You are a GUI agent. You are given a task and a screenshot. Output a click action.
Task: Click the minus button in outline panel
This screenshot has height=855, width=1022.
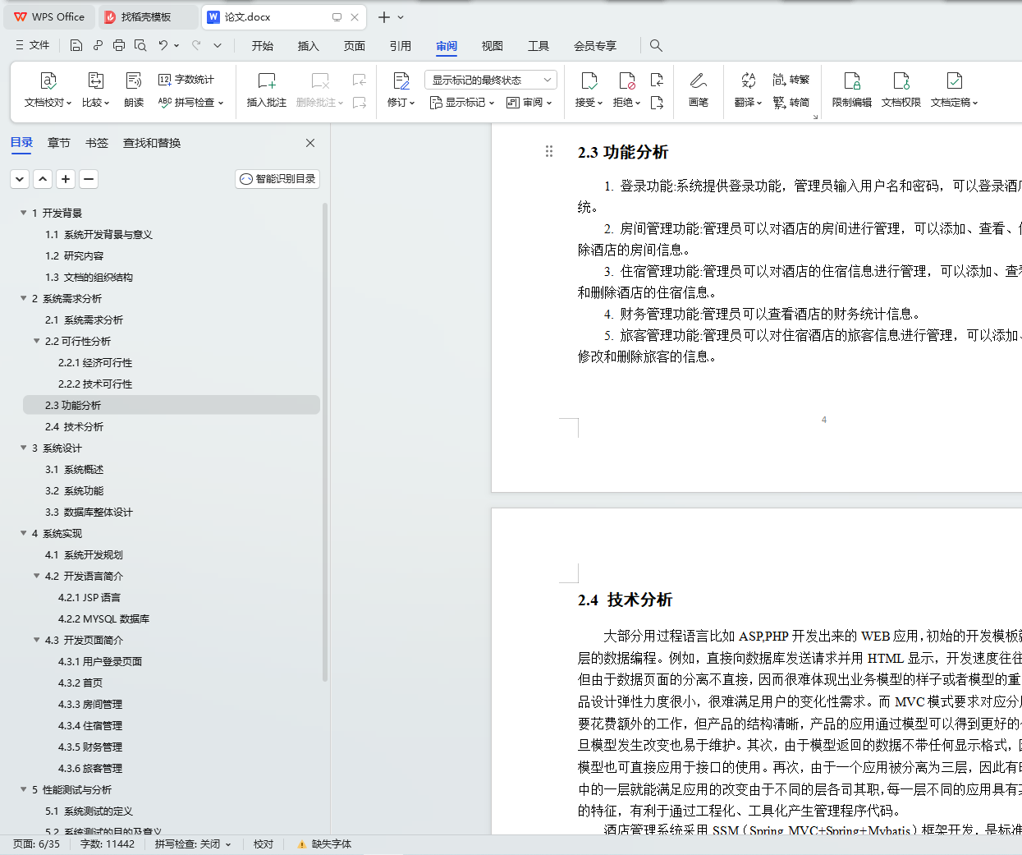[x=89, y=178]
